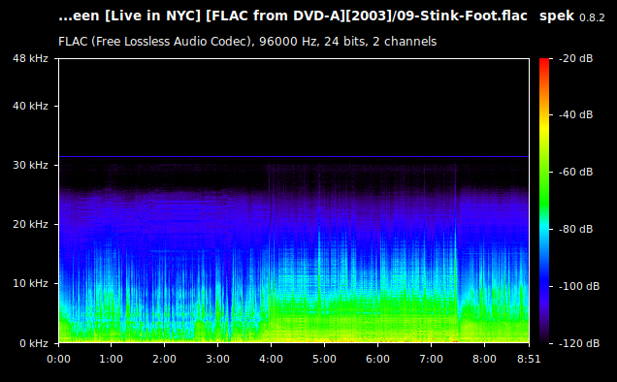Image resolution: width=617 pixels, height=382 pixels.
Task: Click the '6:00' time axis label
Action: click(x=377, y=359)
